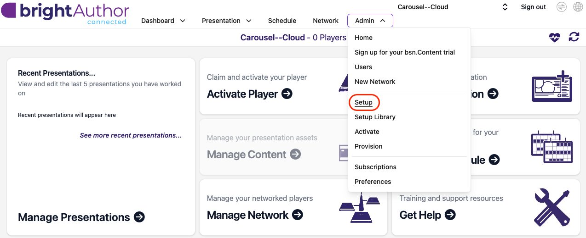Screen dimensions: 586x238
Task: Click the brightAuthor connected logo
Action: (65, 13)
